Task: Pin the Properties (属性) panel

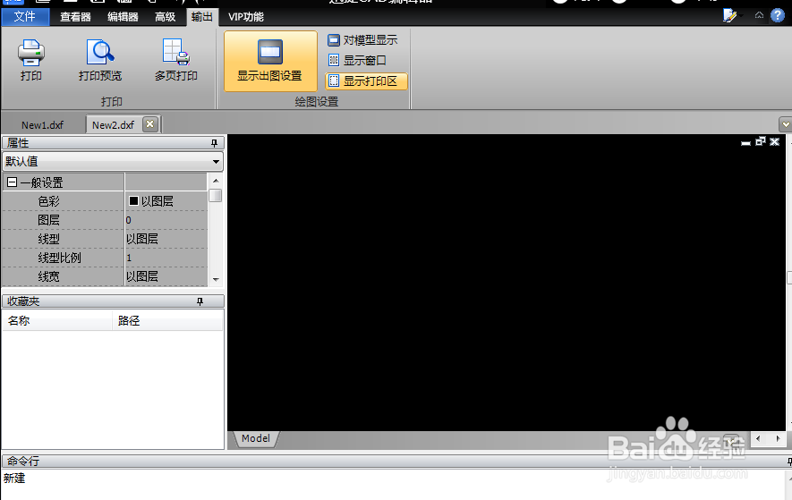Action: tap(214, 143)
